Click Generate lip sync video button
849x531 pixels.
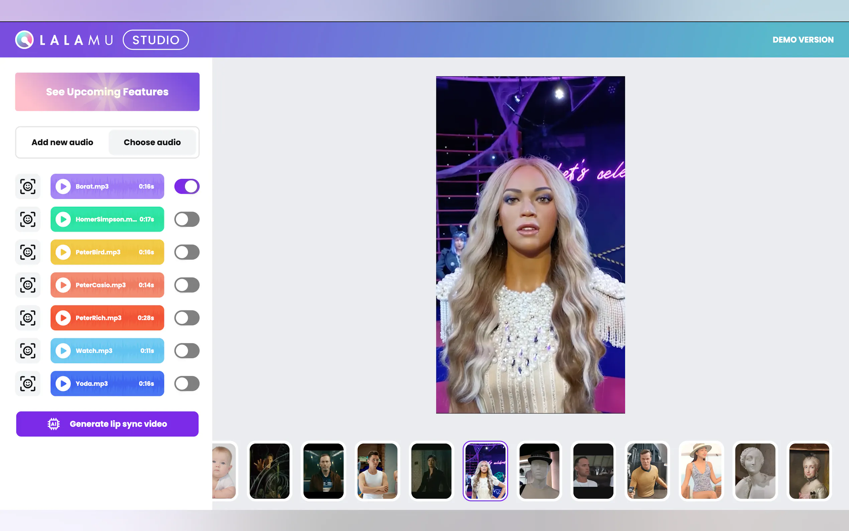point(107,424)
